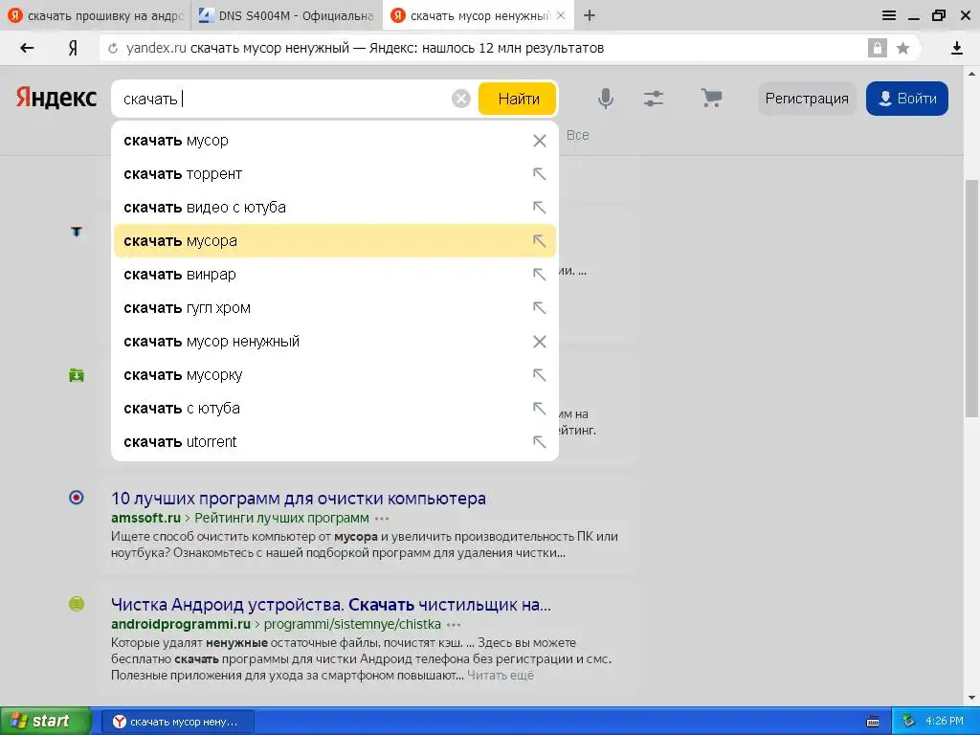Click the taskbar clock showing 4:26 PM
Image resolution: width=980 pixels, height=735 pixels.
(x=945, y=722)
